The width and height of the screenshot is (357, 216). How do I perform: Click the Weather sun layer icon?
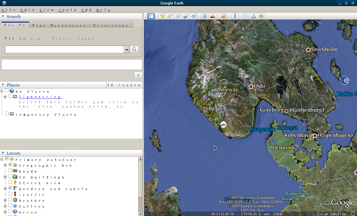click(15, 200)
